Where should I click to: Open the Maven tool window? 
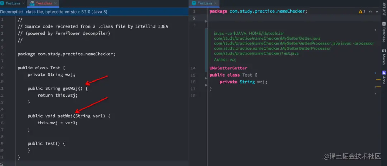point(384,57)
